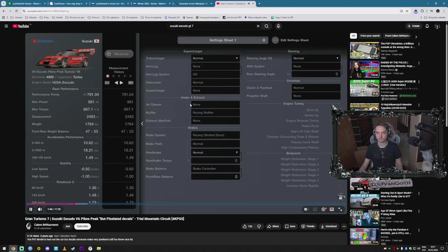This screenshot has height=252, width=448.
Task: Open the YouTube notifications bell
Action: click(427, 26)
